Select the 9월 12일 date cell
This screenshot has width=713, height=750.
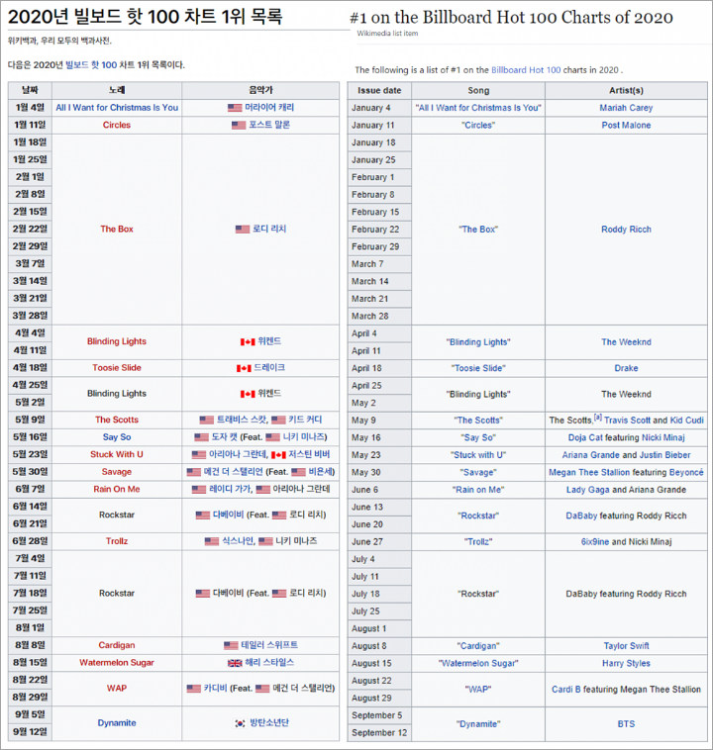click(30, 732)
